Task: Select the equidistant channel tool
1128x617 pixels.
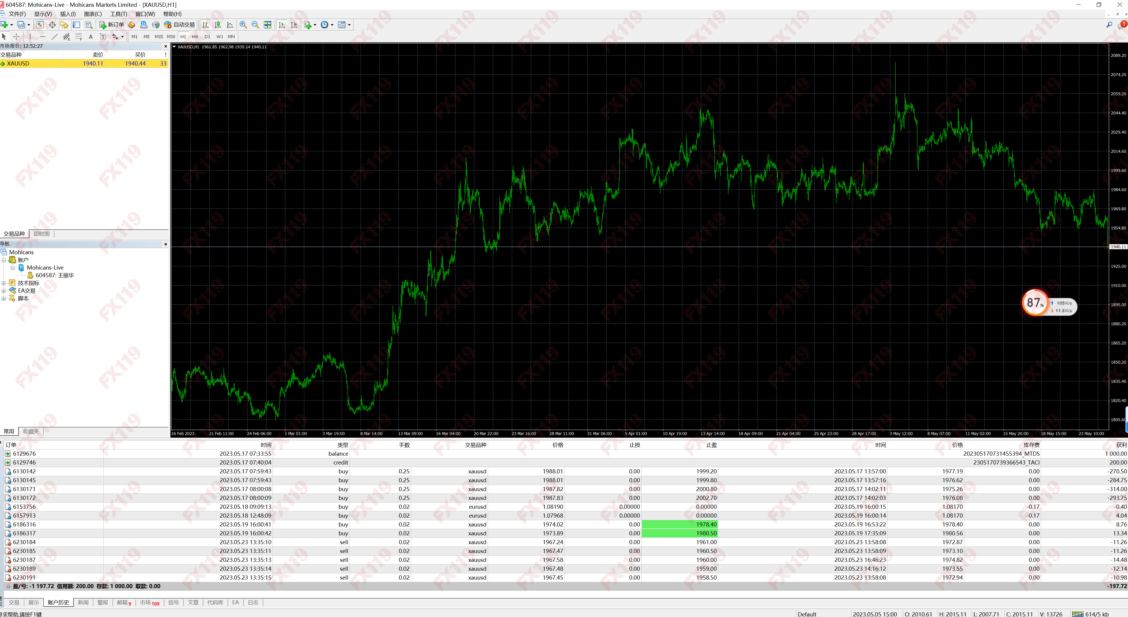Action: pyautogui.click(x=66, y=37)
